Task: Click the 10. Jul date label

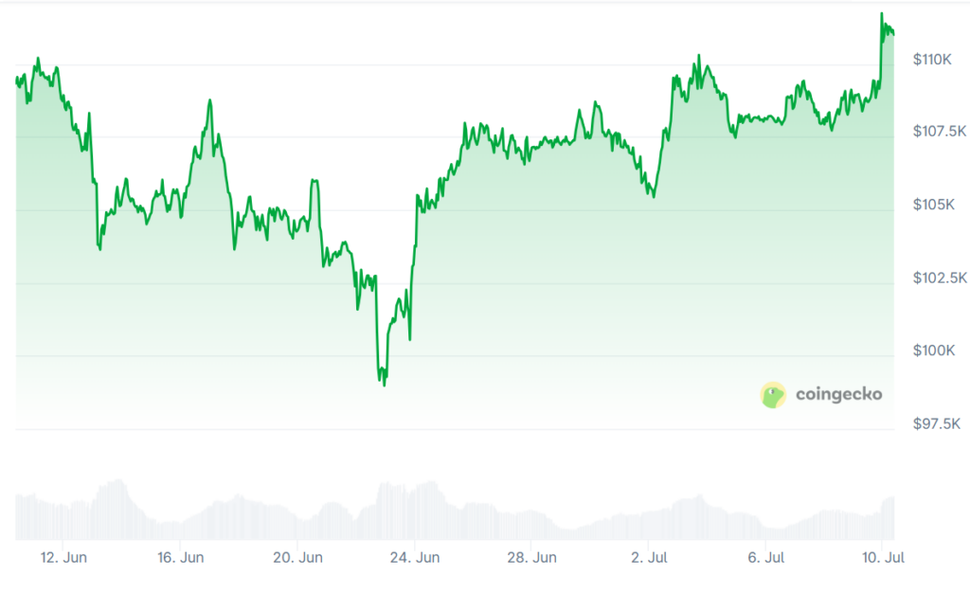Action: (881, 558)
